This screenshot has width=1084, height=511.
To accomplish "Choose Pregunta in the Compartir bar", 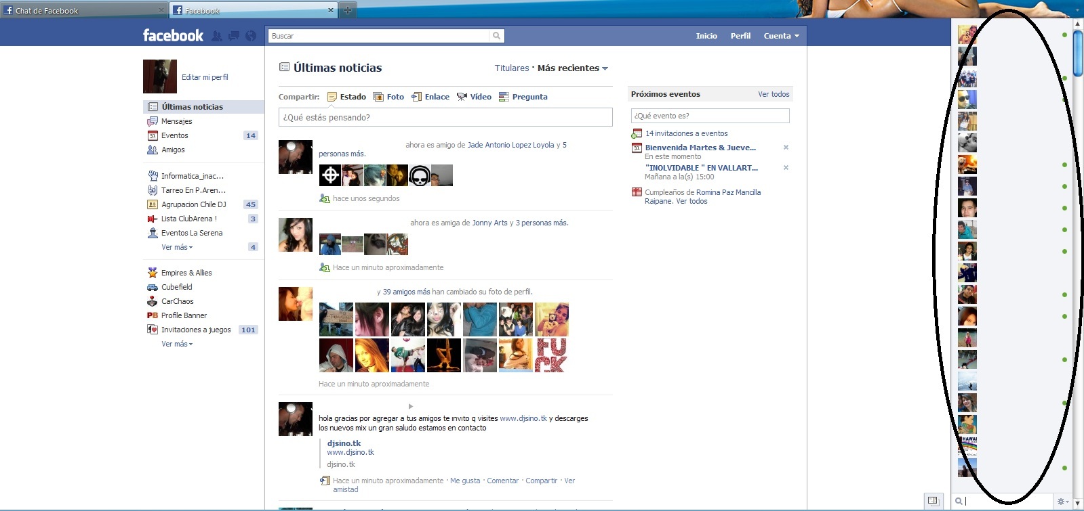I will (x=523, y=97).
